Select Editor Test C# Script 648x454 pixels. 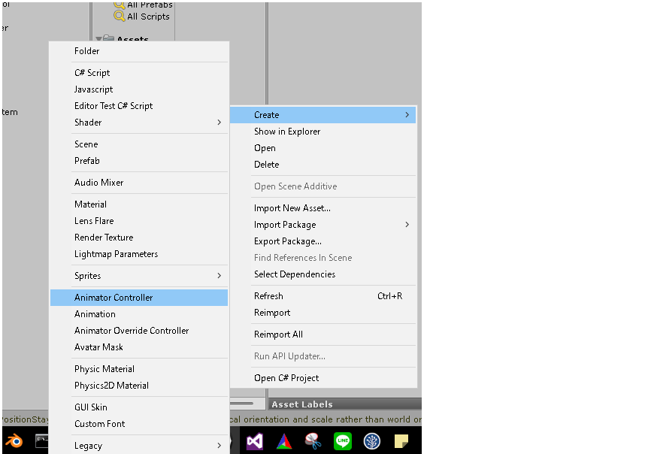139,106
